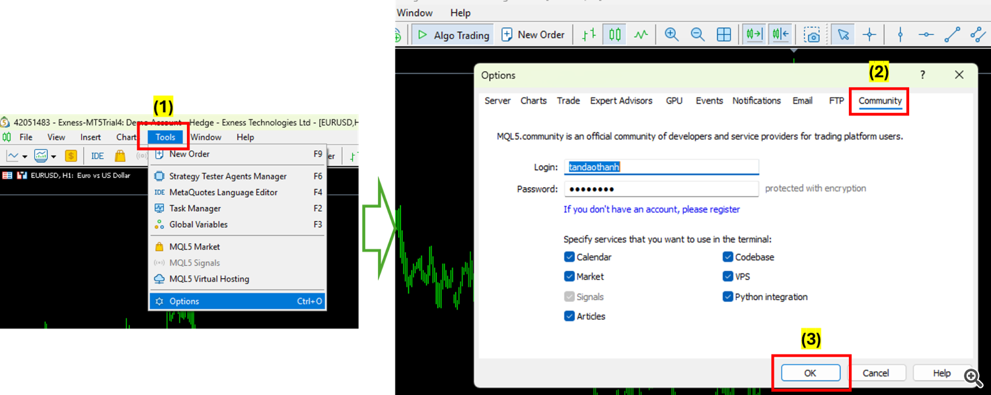Toggle the chart shift icon

pos(780,35)
